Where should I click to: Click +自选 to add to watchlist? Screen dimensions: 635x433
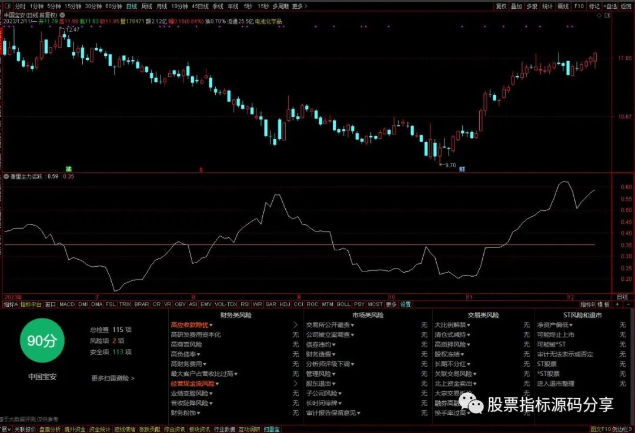(x=610, y=6)
